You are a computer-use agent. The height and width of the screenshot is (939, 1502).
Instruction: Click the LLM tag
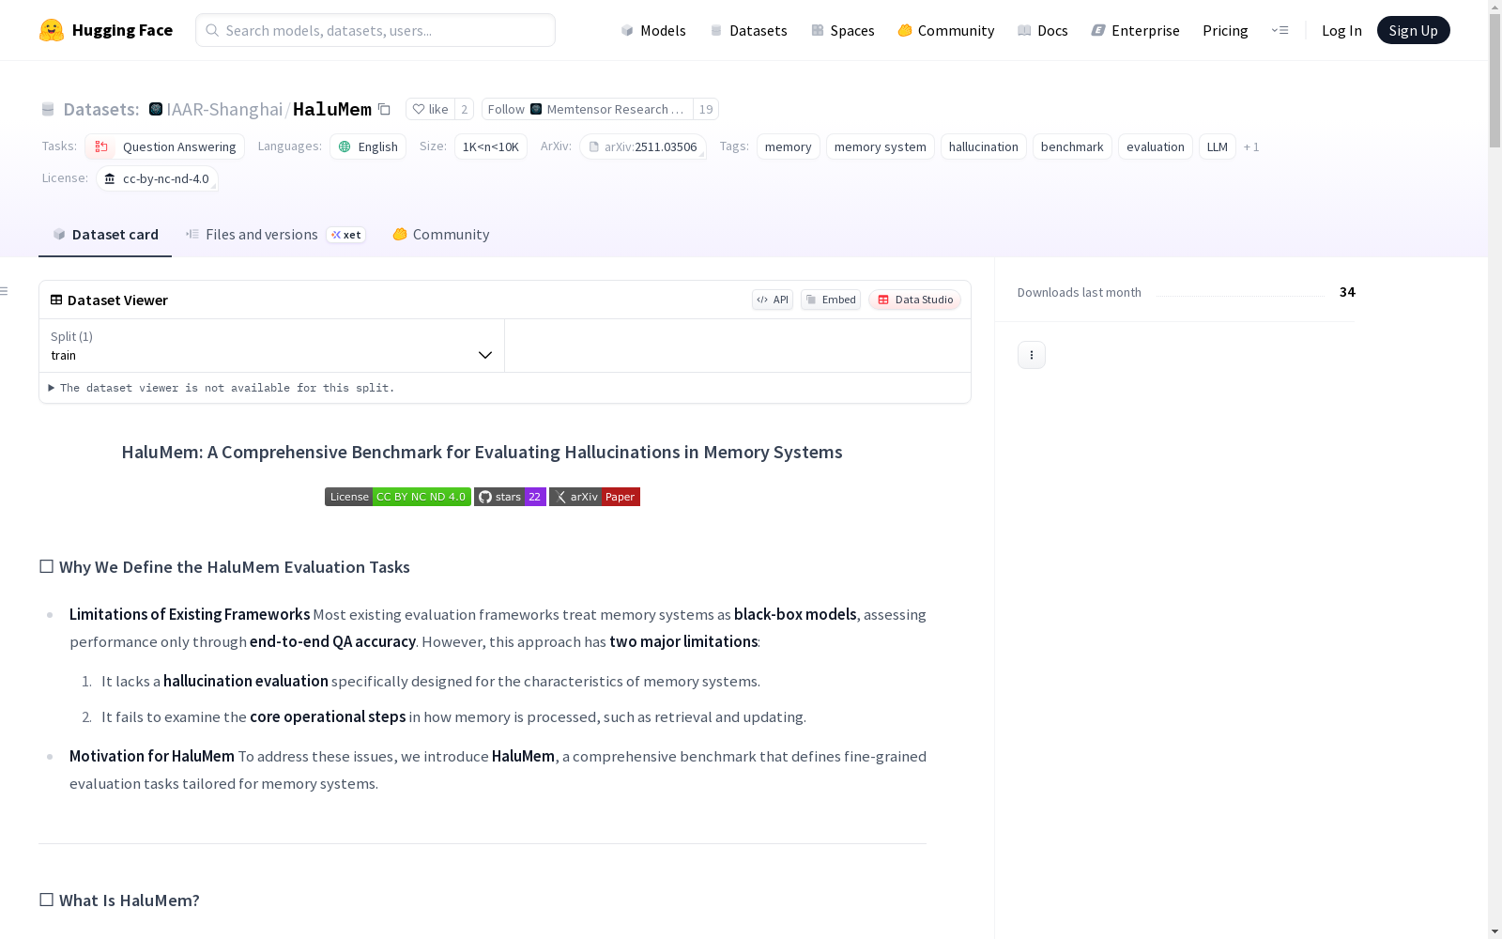click(1218, 146)
